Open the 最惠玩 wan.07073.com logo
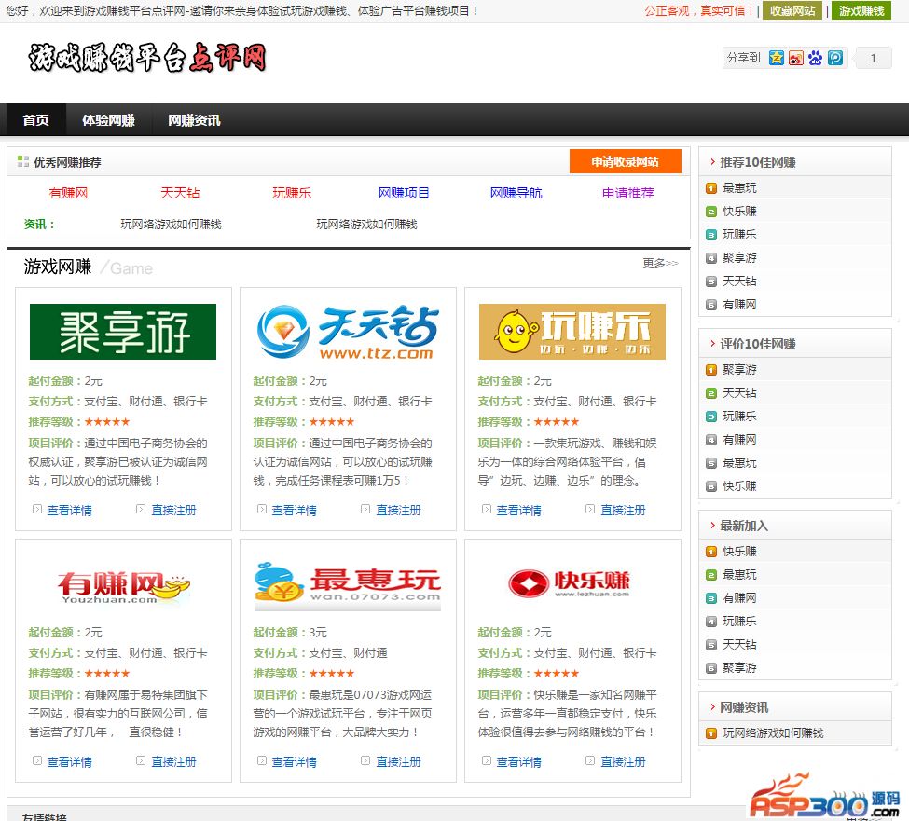The height and width of the screenshot is (821, 909). (x=348, y=585)
